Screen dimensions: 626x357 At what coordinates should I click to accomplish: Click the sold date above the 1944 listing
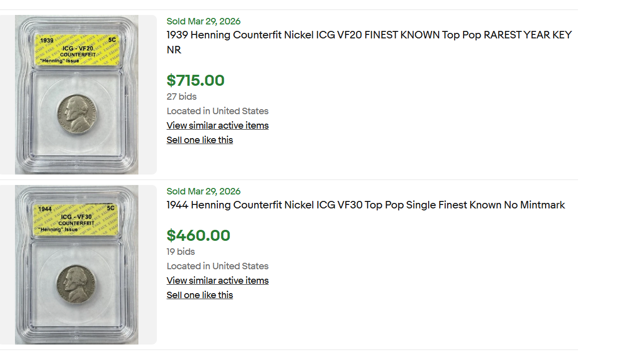tap(203, 191)
